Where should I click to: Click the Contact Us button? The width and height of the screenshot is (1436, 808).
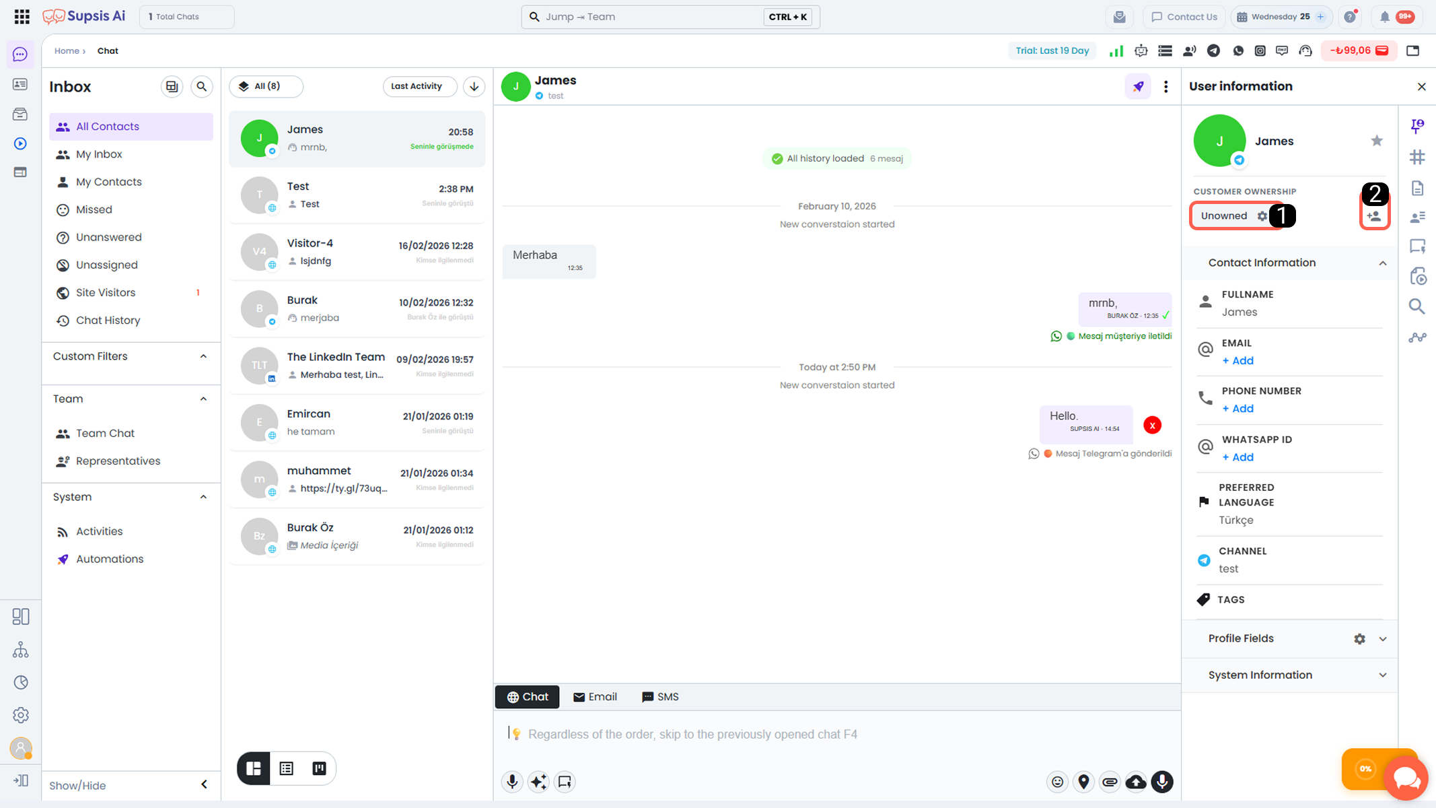pyautogui.click(x=1184, y=17)
